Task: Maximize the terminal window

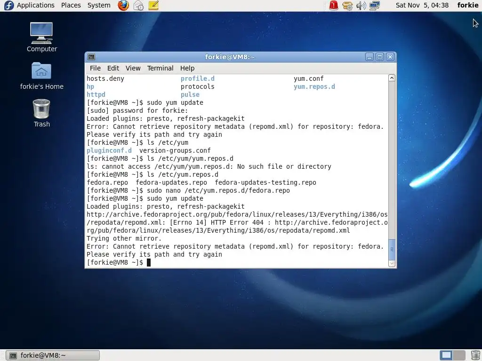Action: tap(380, 57)
